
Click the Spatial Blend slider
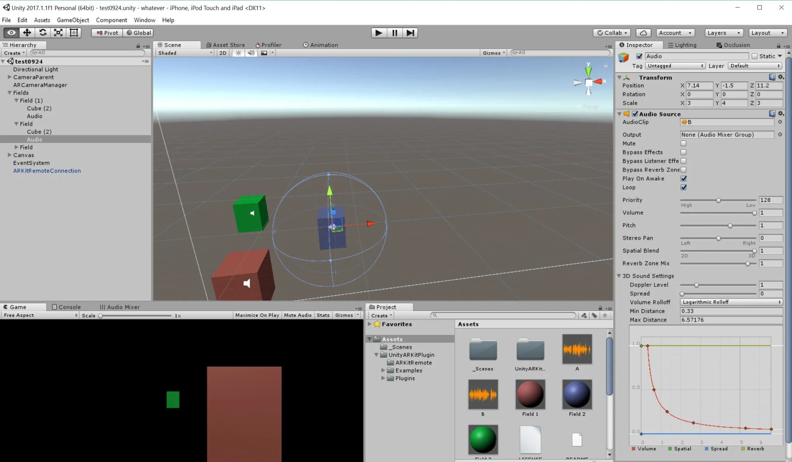[x=718, y=251]
